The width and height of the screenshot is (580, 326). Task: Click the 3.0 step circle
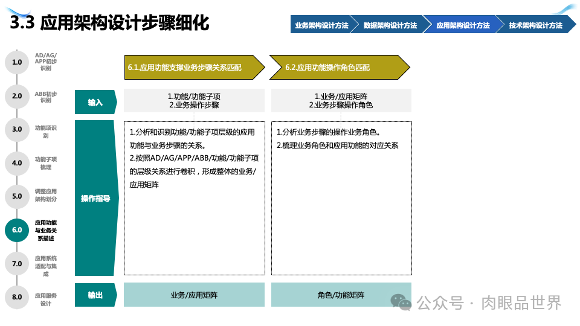click(x=17, y=129)
